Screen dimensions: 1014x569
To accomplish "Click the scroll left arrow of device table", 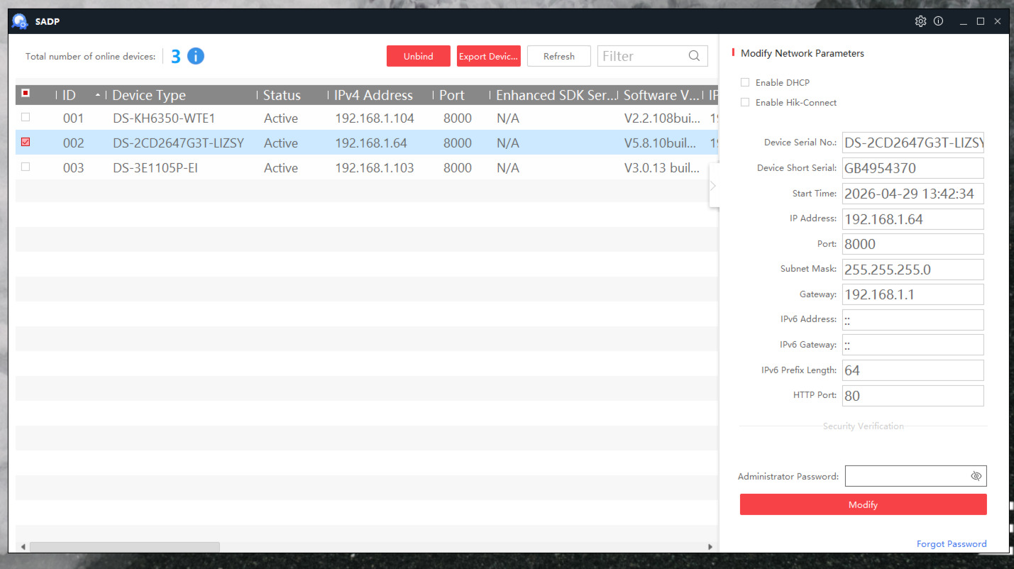I will 23,547.
